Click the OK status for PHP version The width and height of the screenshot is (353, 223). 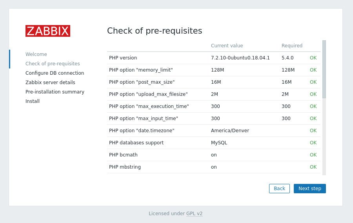[313, 58]
